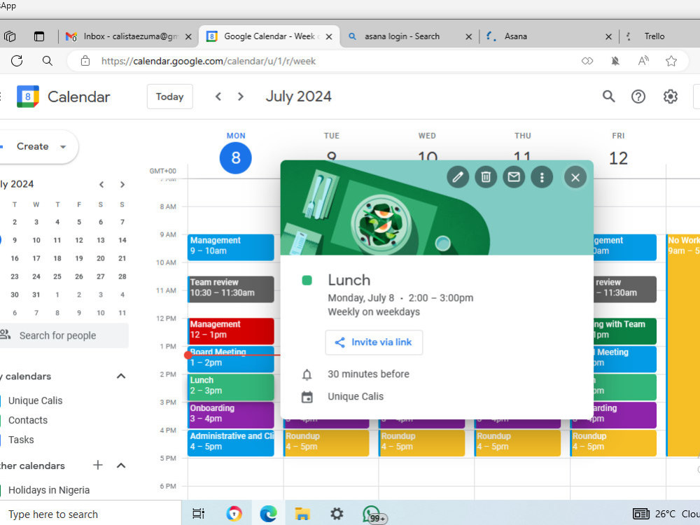
Task: Open the Support help icon
Action: (x=638, y=97)
